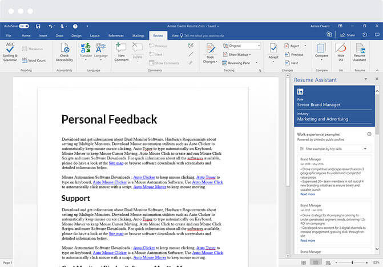Viewport: 383px width, 267px height.
Task: Edit the Senior Brand Manager role field
Action: (x=334, y=105)
